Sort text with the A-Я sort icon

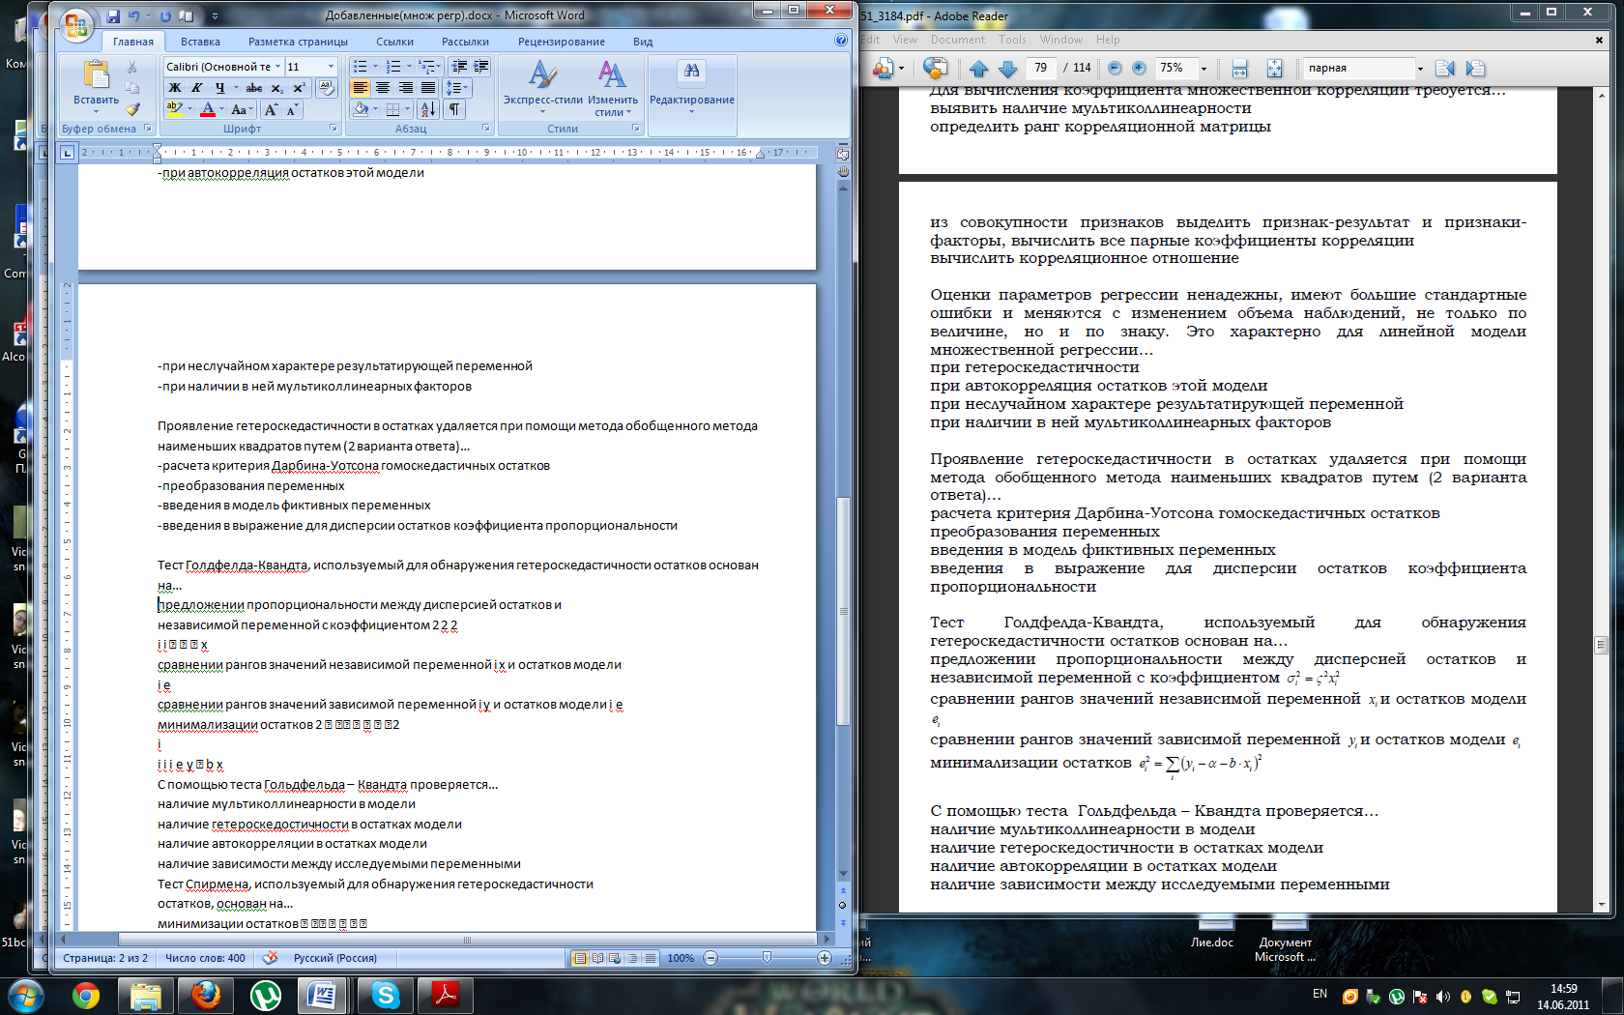point(428,109)
